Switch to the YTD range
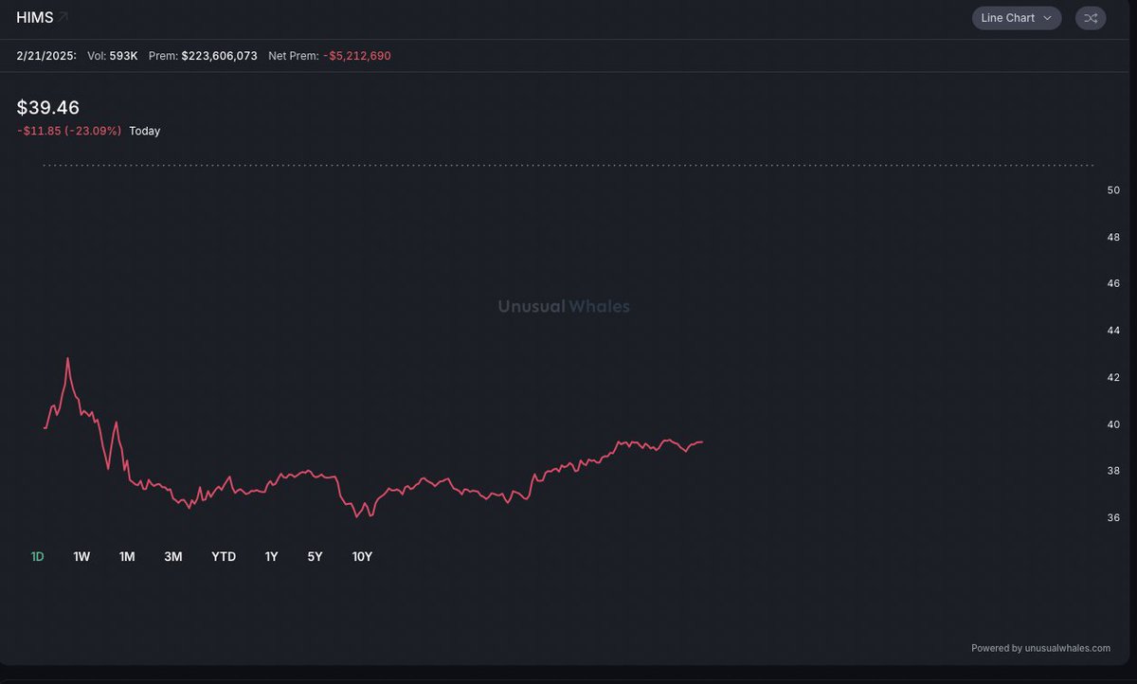This screenshot has width=1137, height=684. pyautogui.click(x=224, y=557)
